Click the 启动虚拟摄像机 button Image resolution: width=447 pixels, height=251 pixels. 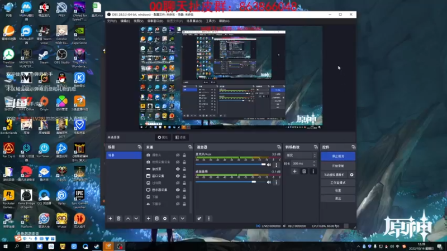(334, 175)
